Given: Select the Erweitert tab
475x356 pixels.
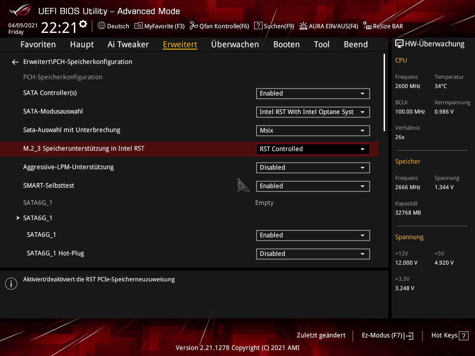Looking at the screenshot, I should coord(180,44).
